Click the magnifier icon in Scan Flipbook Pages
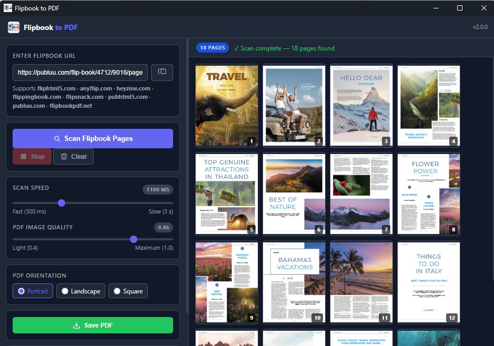 click(57, 139)
